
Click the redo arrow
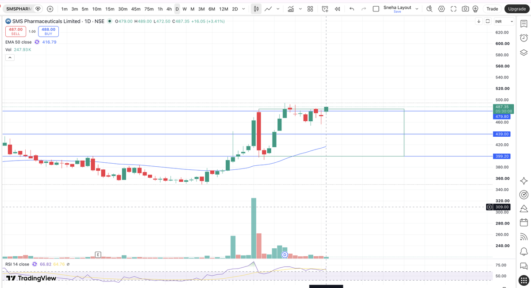coord(364,9)
